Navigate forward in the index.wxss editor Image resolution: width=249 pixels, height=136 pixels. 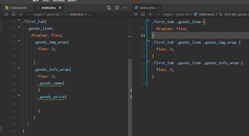pyautogui.click(x=158, y=14)
